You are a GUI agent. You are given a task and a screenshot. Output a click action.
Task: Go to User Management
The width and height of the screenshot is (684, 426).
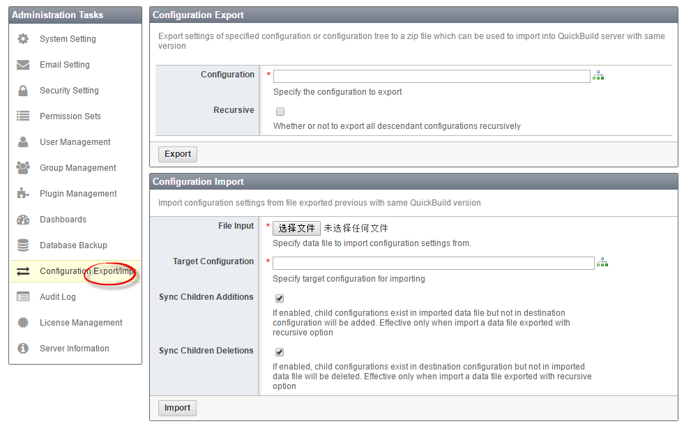coord(75,142)
